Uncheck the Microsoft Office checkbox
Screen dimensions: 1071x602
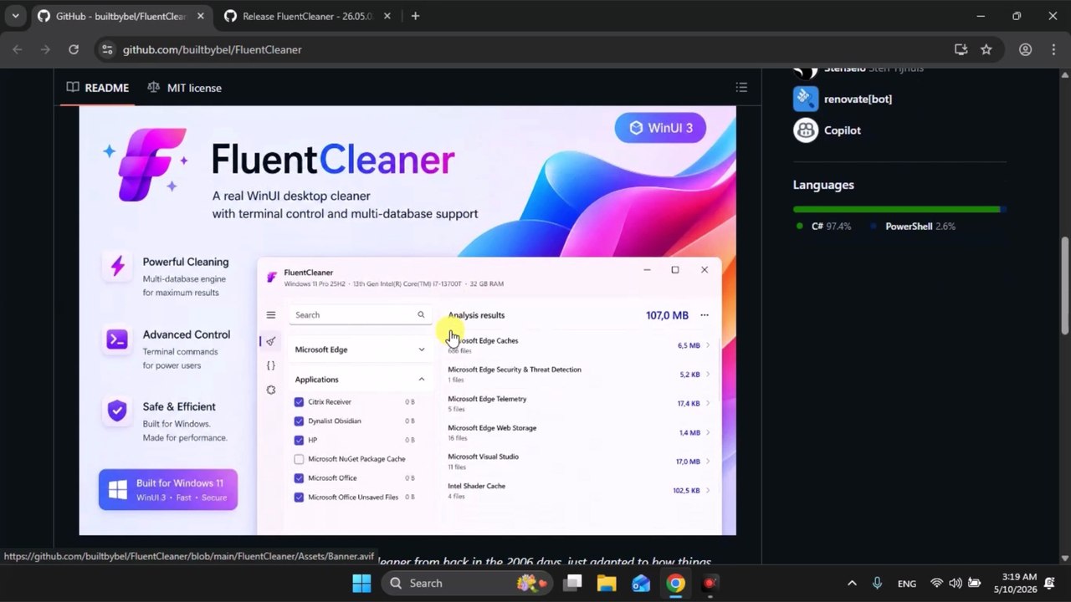click(x=299, y=478)
